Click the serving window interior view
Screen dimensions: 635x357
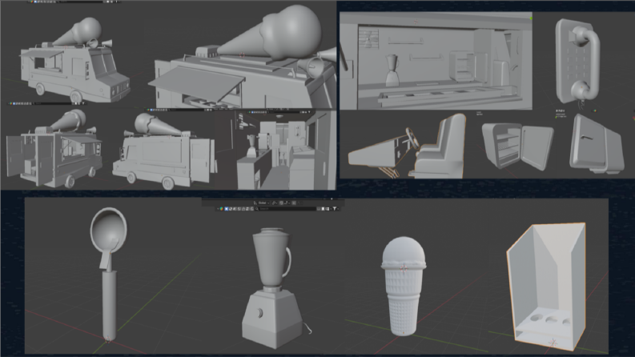[x=436, y=61]
